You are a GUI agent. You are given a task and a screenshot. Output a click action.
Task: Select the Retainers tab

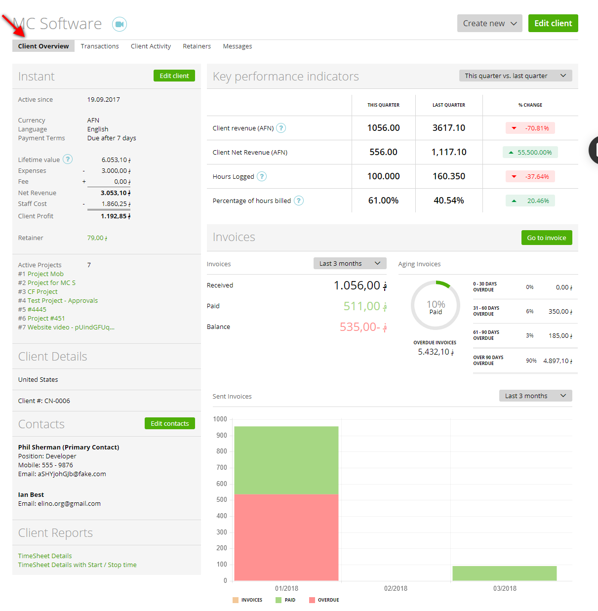(197, 46)
